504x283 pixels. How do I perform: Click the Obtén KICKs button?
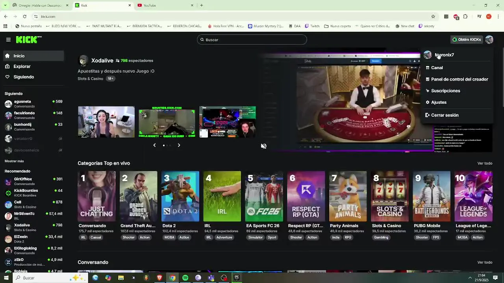pos(467,40)
